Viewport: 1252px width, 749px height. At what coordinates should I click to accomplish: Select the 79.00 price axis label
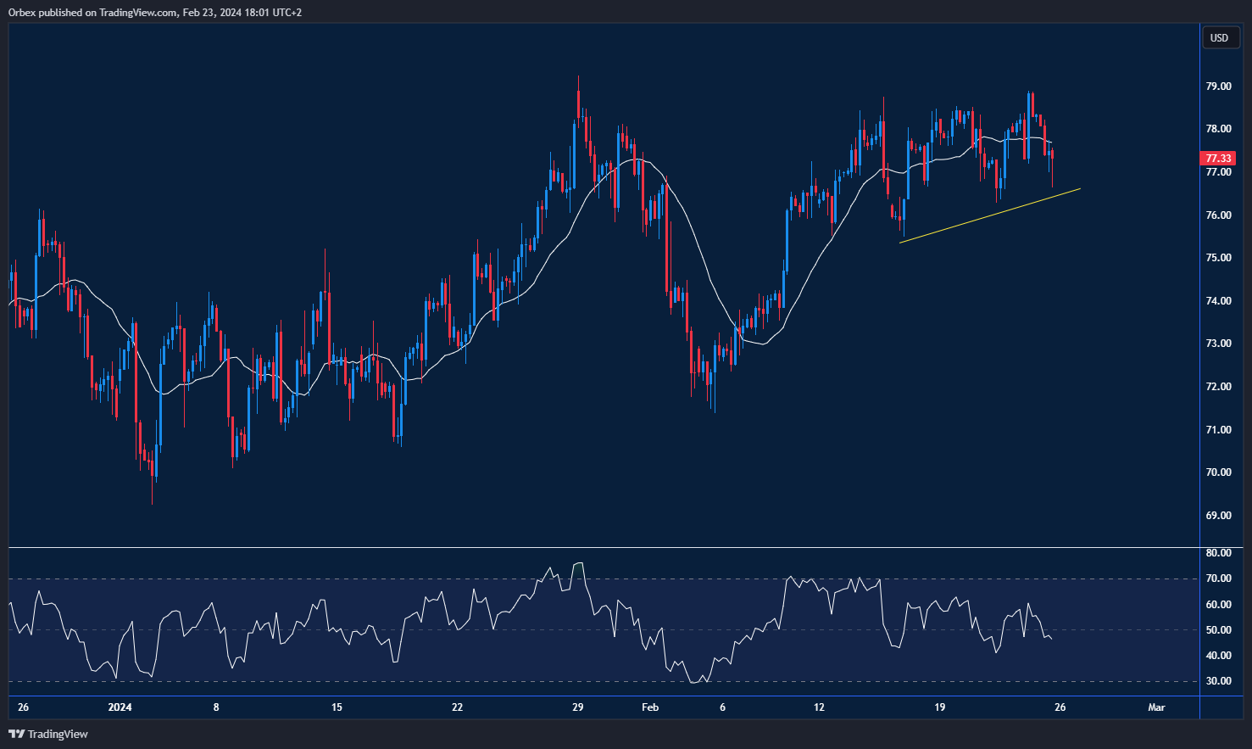coord(1220,86)
